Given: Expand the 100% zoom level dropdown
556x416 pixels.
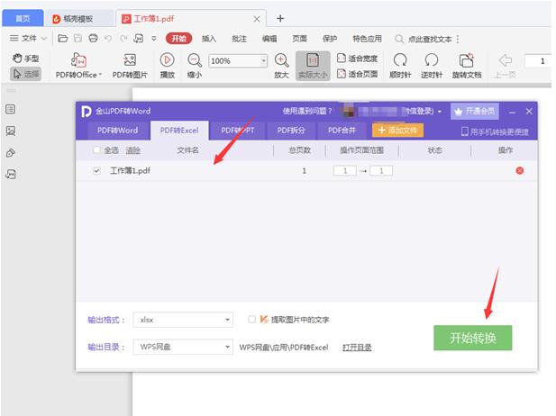Looking at the screenshot, I should 263,60.
